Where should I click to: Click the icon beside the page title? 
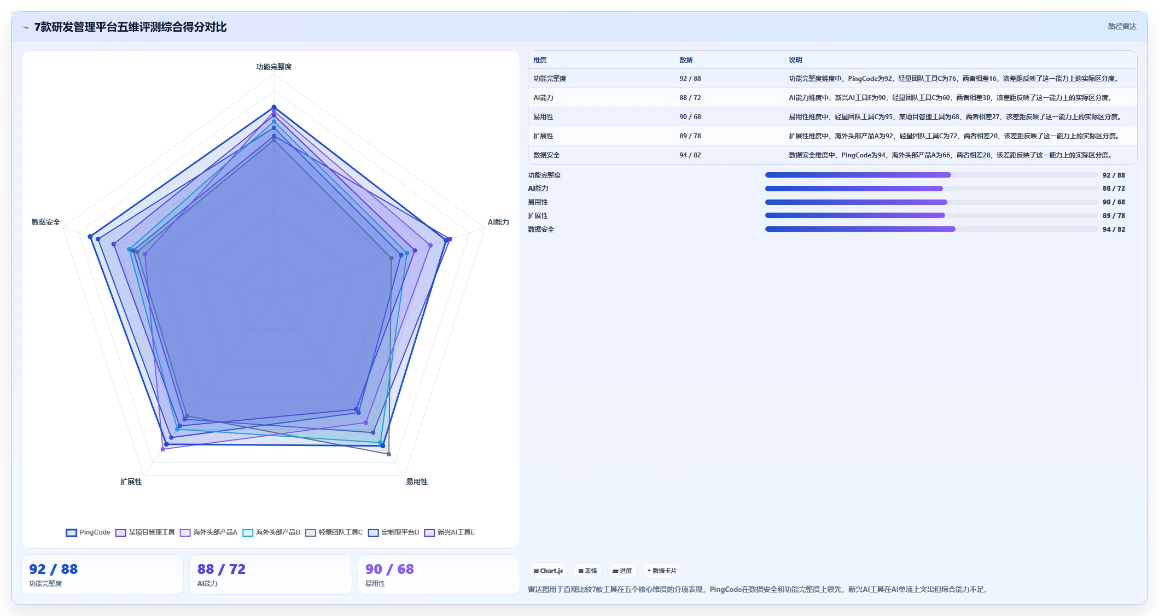pos(26,27)
